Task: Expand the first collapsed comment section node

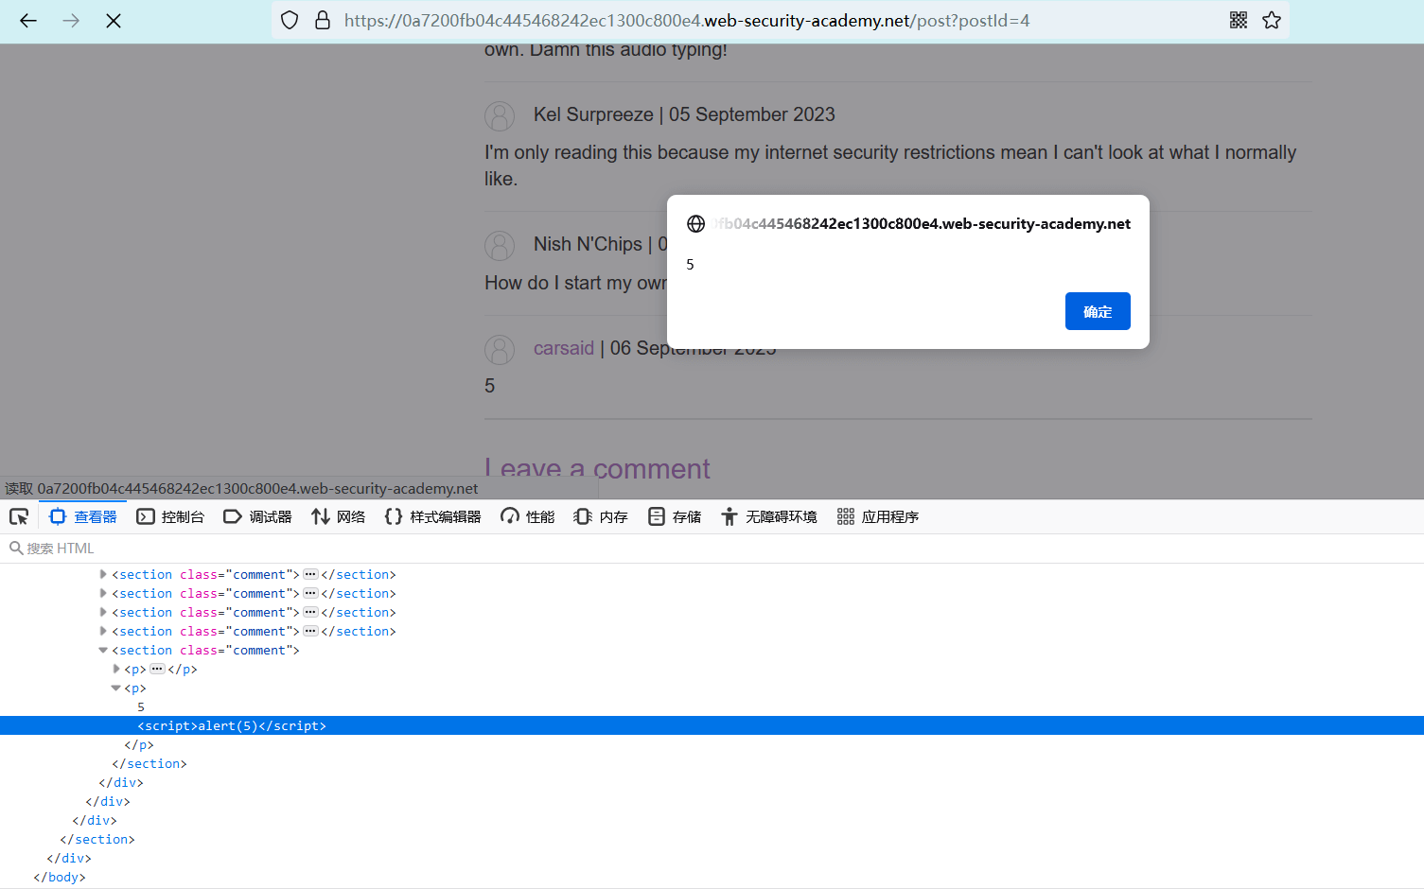Action: tap(103, 575)
